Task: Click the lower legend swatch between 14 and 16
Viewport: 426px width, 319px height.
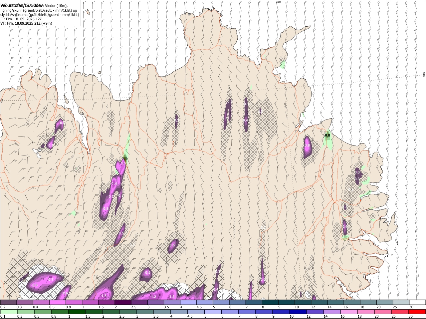Action: coord(332,312)
